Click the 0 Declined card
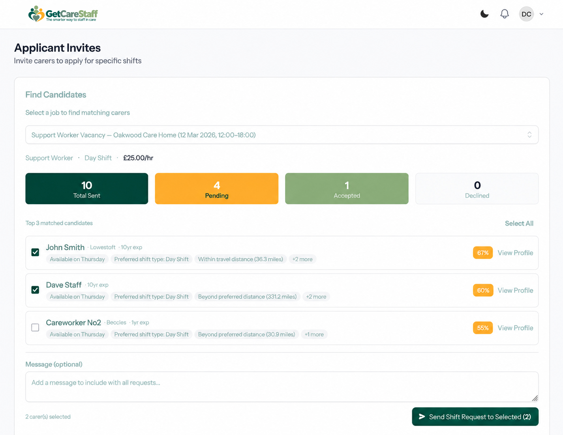Screen dimensions: 563x435 click(x=477, y=189)
